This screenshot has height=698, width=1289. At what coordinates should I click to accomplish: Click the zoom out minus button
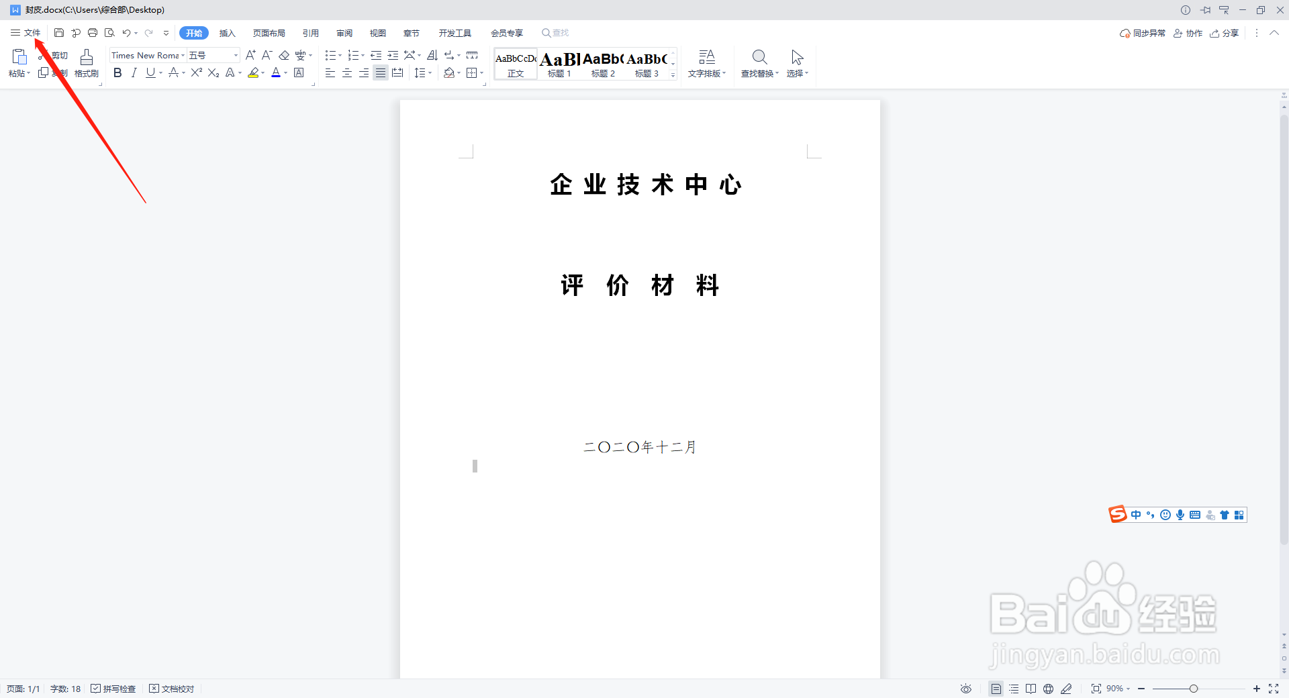[1141, 689]
